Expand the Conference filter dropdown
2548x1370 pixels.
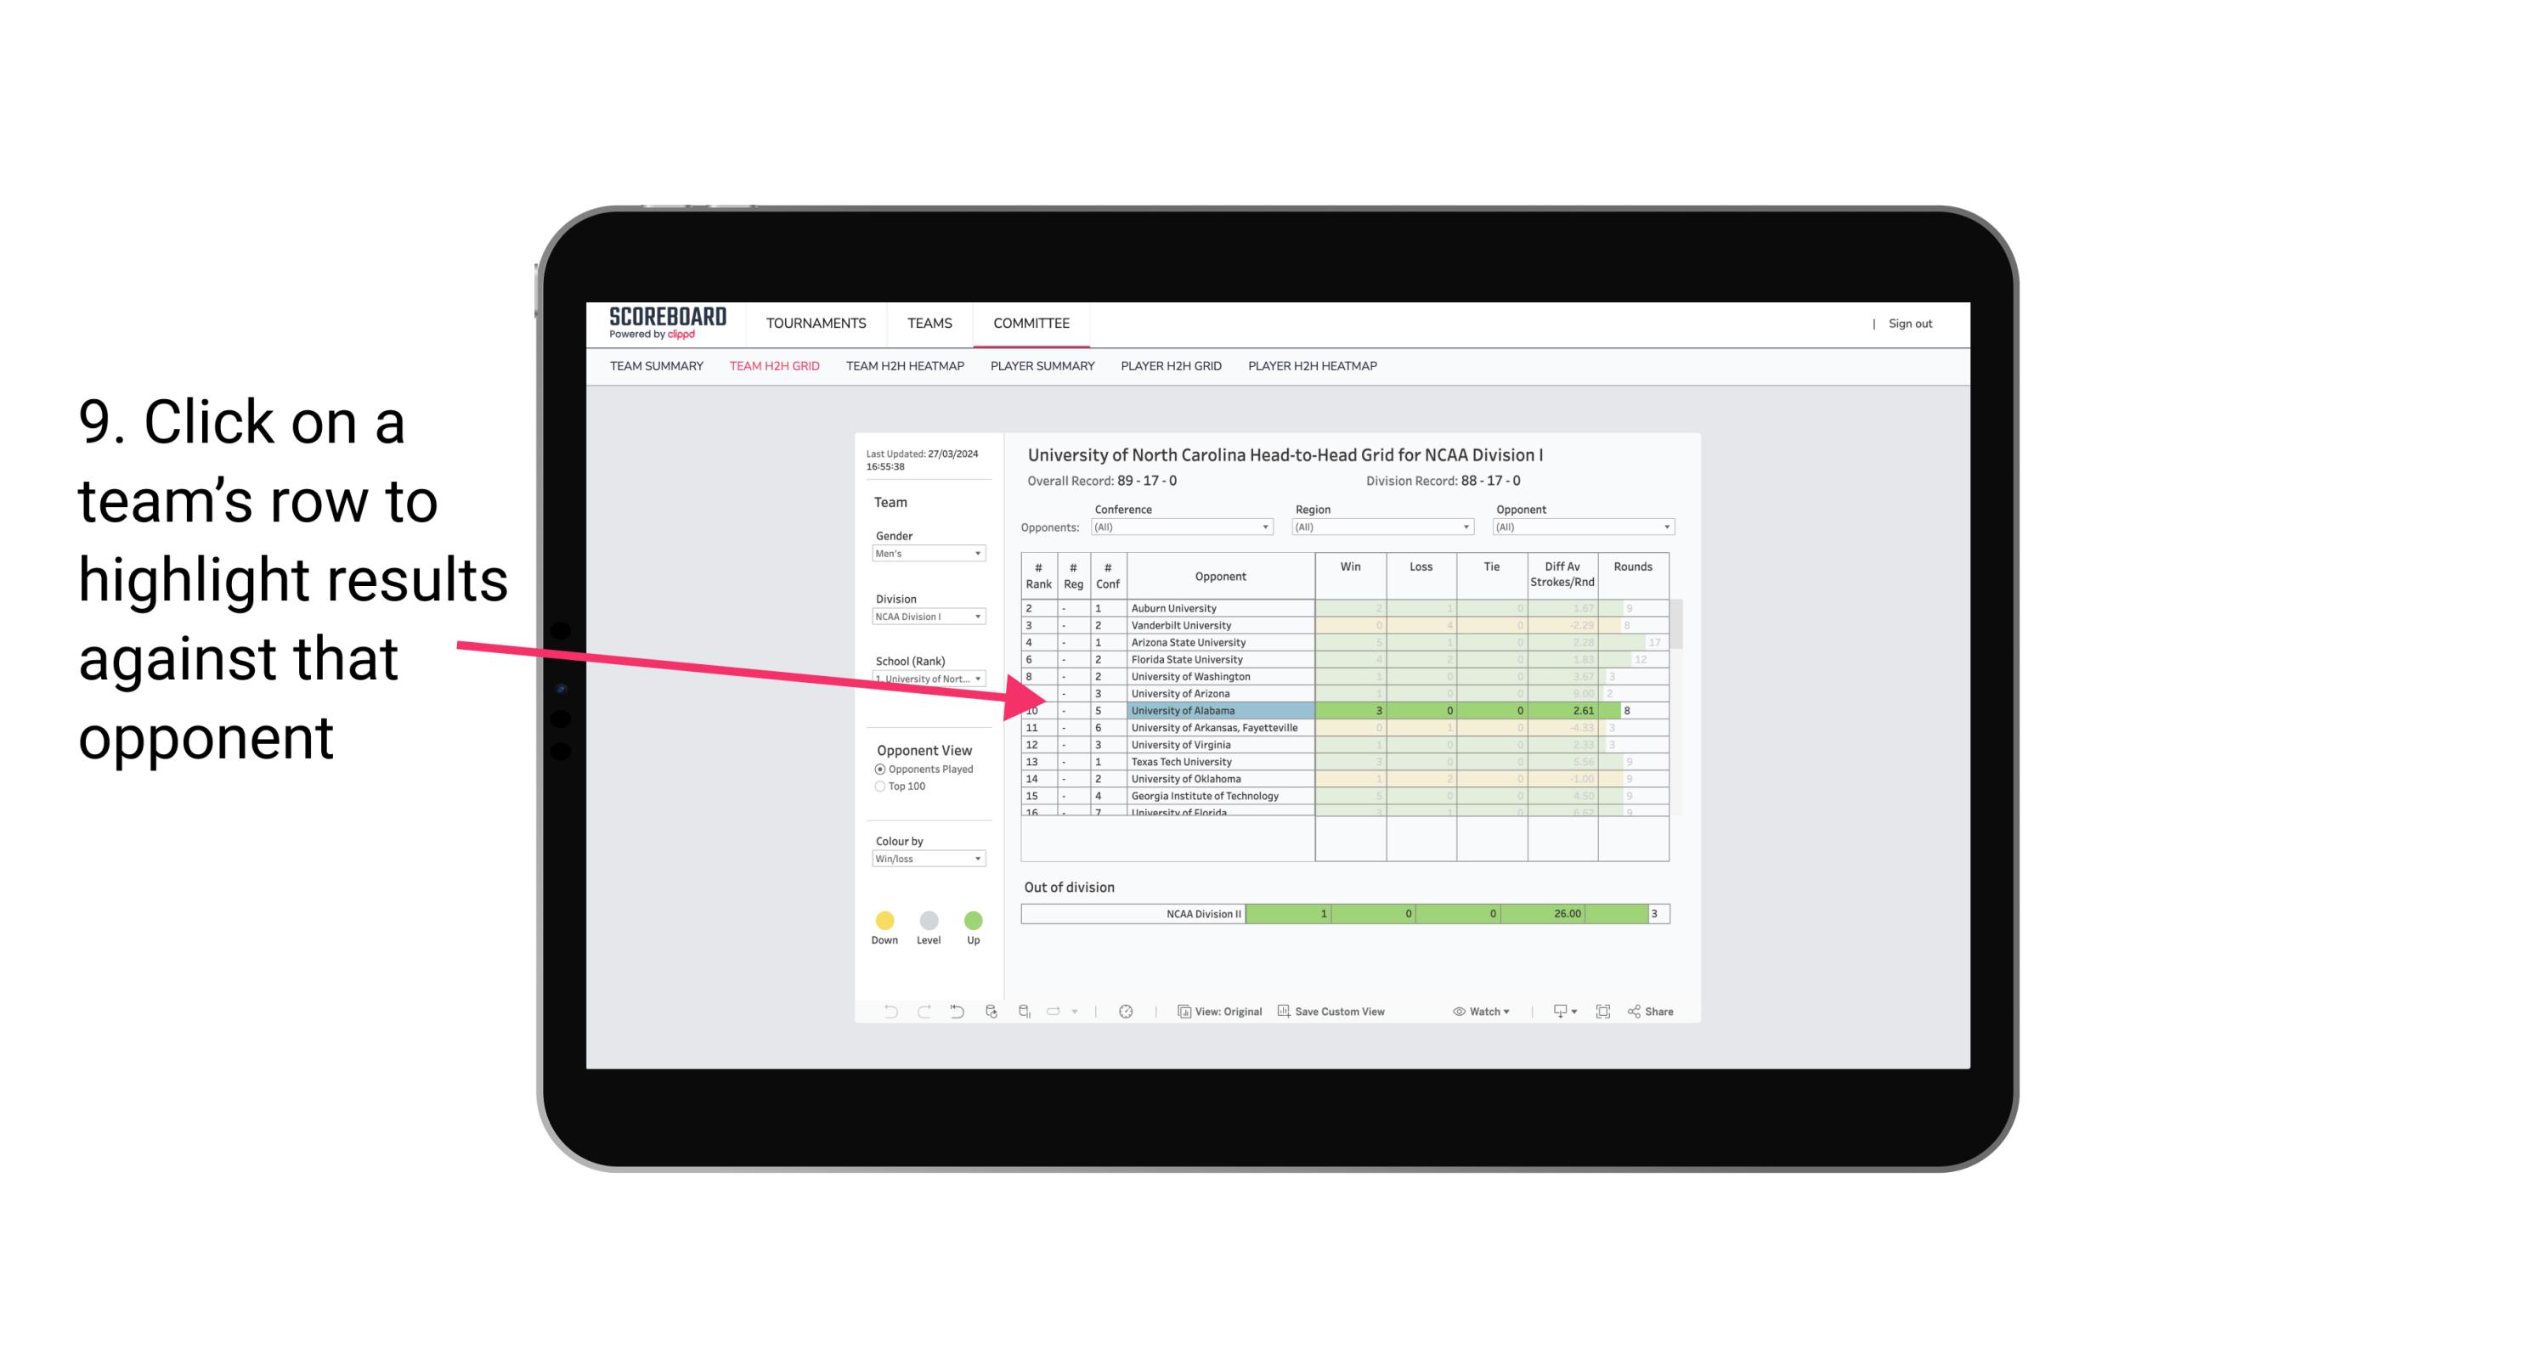1264,527
